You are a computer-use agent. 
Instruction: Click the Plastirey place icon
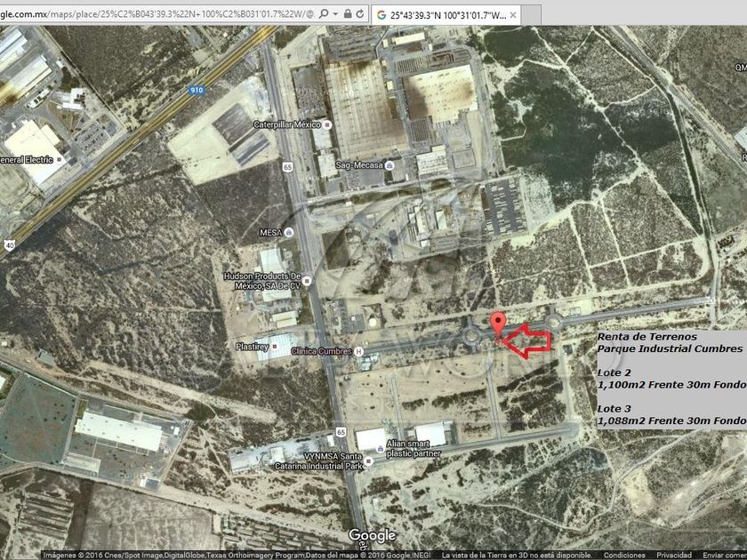(275, 347)
